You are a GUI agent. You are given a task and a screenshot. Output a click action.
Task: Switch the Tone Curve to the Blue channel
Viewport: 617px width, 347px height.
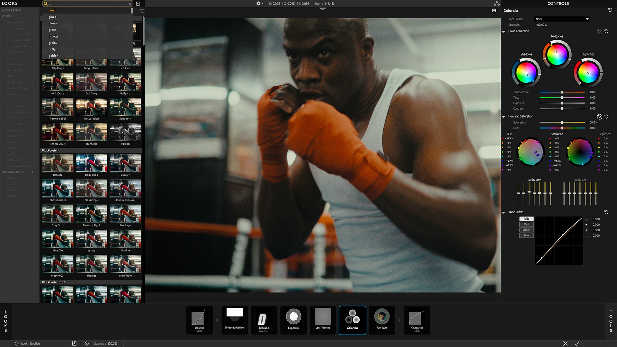point(526,235)
